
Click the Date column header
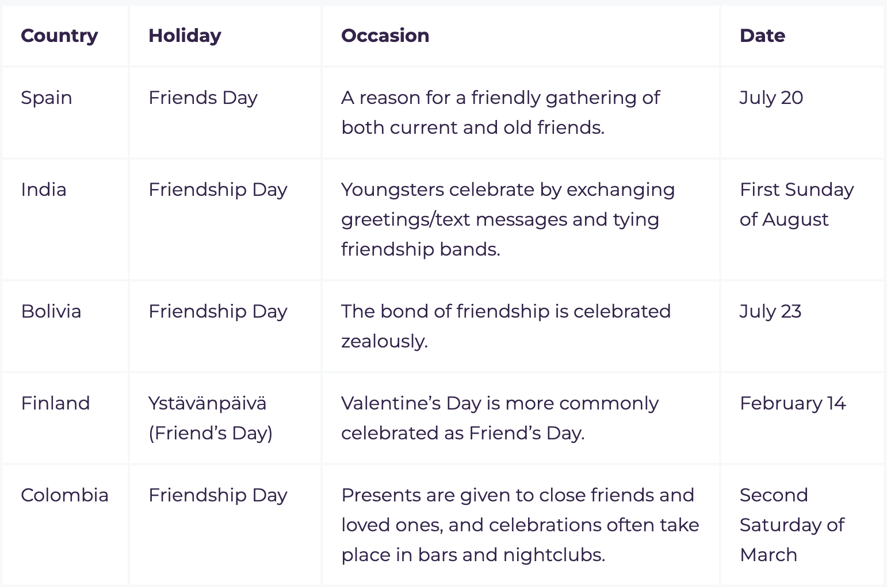(762, 36)
